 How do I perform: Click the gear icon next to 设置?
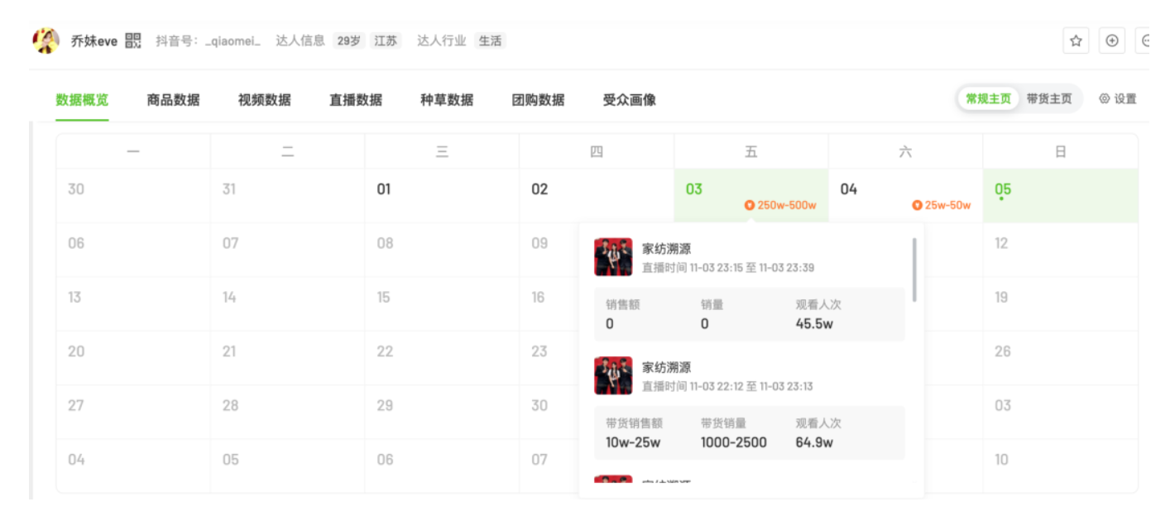1104,99
